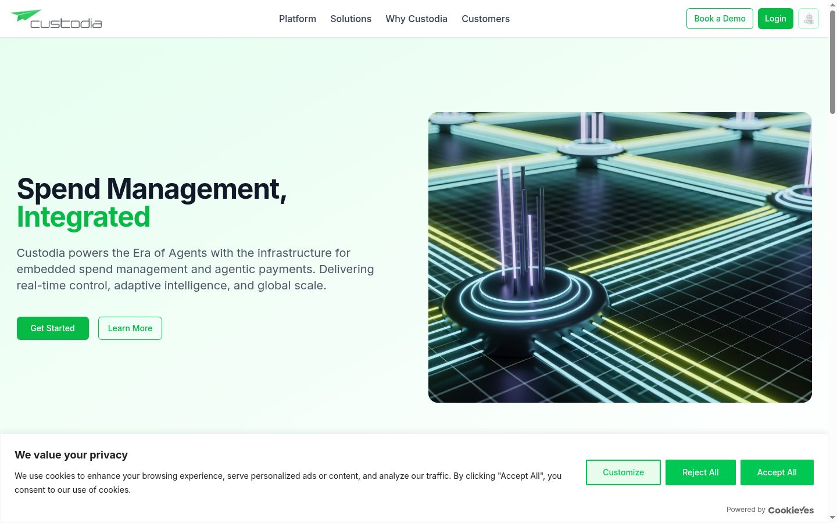Open the Platform menu
Screen dimensions: 837x523
point(298,19)
